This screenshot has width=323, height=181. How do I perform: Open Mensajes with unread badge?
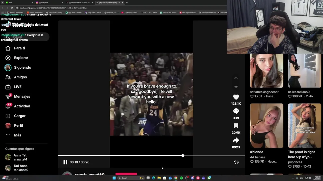pyautogui.click(x=18, y=97)
